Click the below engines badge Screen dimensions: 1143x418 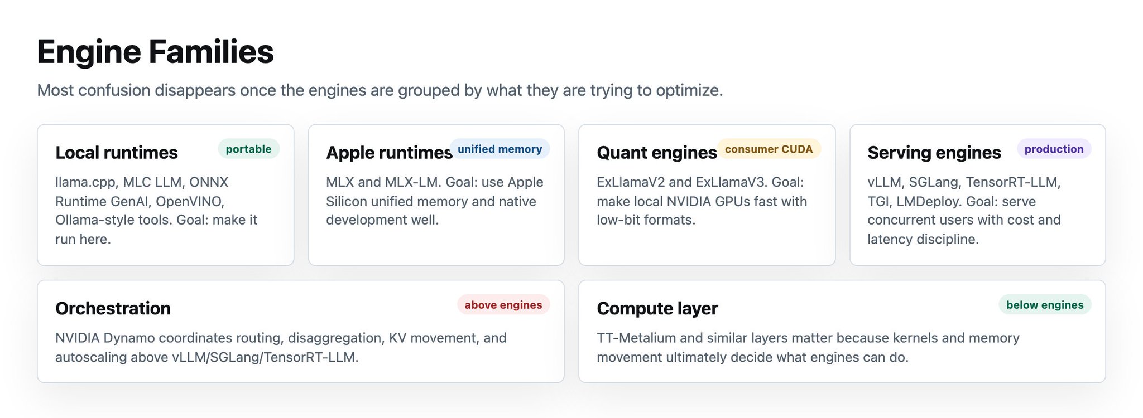(x=1045, y=305)
